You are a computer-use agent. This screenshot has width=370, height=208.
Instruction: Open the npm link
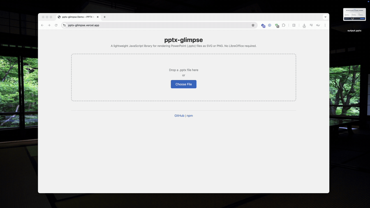pos(190,116)
